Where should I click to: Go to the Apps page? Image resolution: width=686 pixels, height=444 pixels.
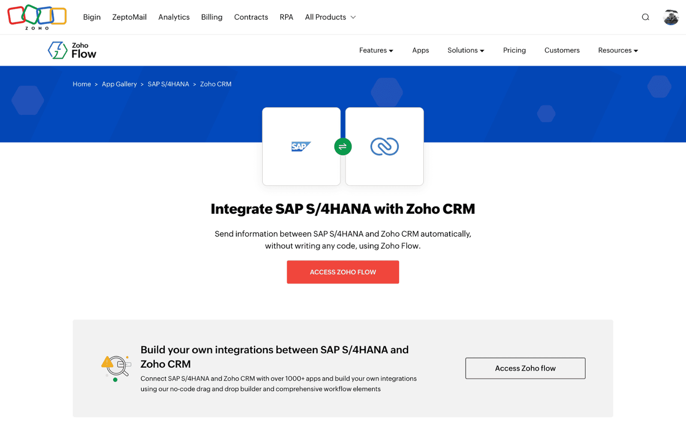click(x=421, y=50)
